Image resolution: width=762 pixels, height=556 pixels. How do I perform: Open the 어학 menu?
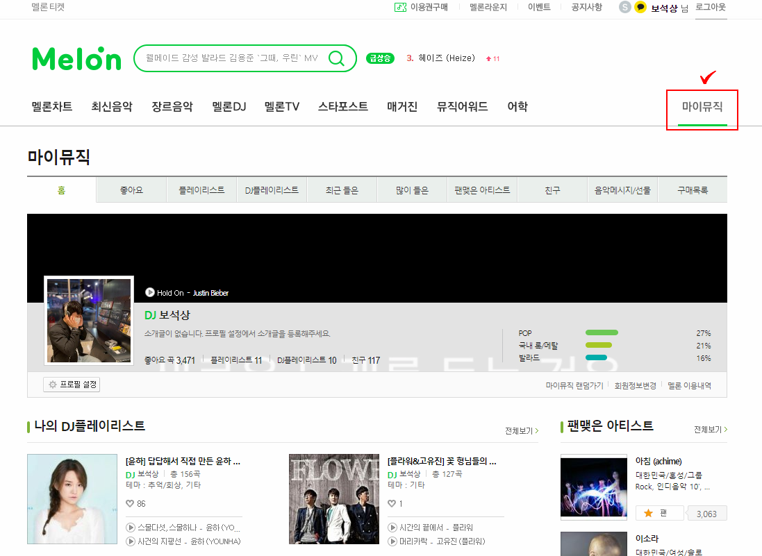[x=517, y=106]
